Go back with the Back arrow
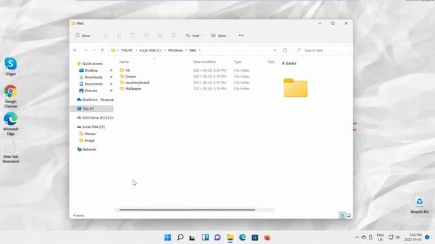Viewport: 435px width, 244px height. (x=75, y=50)
